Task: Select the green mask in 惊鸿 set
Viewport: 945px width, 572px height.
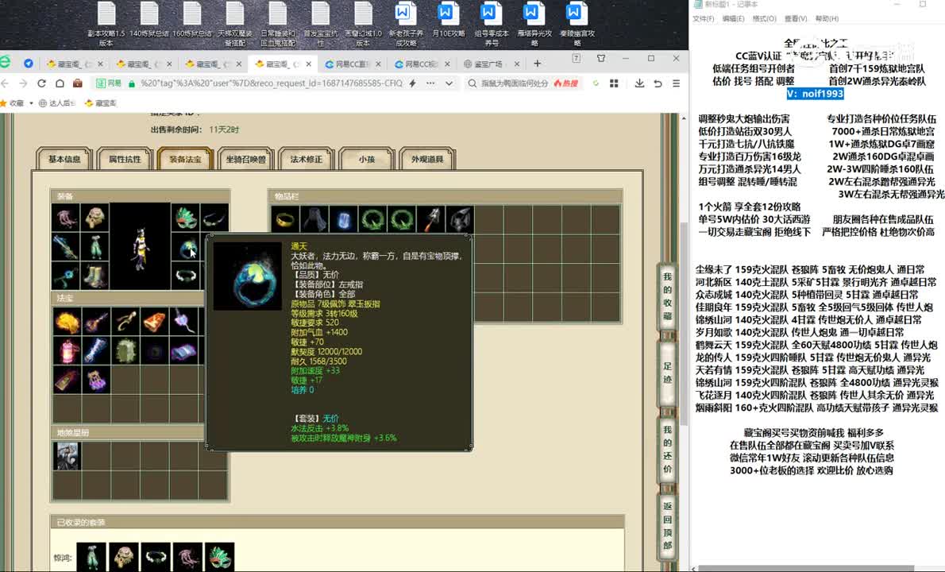Action: tap(219, 557)
